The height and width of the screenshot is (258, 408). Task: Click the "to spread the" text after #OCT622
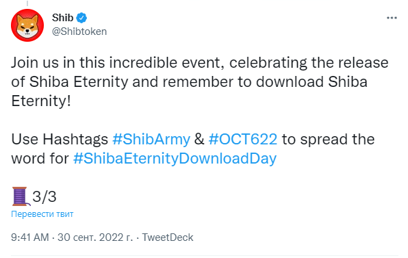[x=329, y=139]
